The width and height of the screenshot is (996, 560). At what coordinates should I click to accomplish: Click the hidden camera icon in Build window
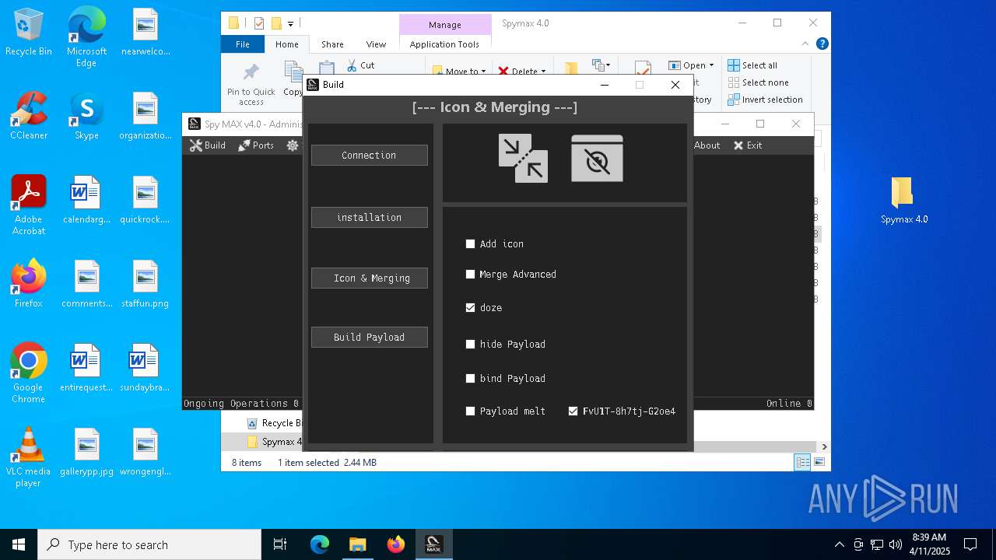tap(597, 158)
